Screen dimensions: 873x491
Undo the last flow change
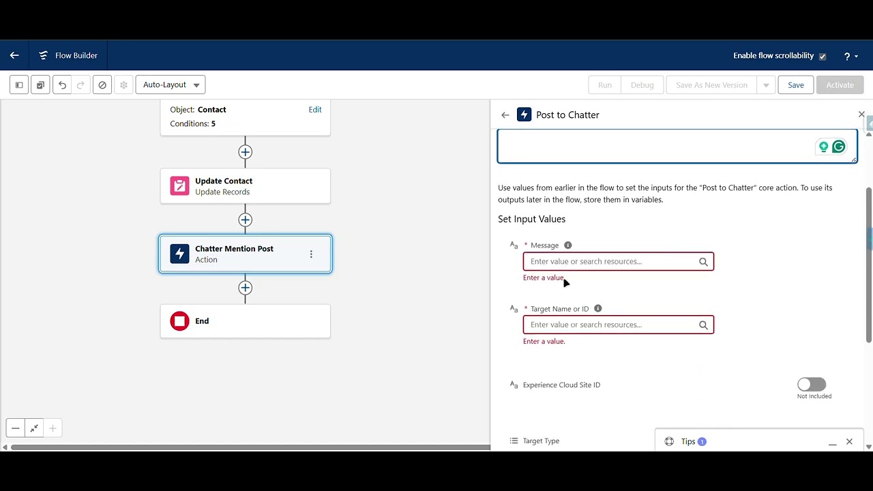tap(62, 85)
